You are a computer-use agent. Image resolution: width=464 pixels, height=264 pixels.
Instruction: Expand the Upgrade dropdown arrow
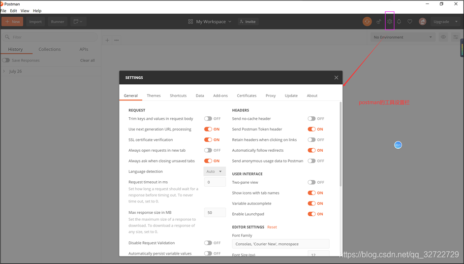click(456, 22)
